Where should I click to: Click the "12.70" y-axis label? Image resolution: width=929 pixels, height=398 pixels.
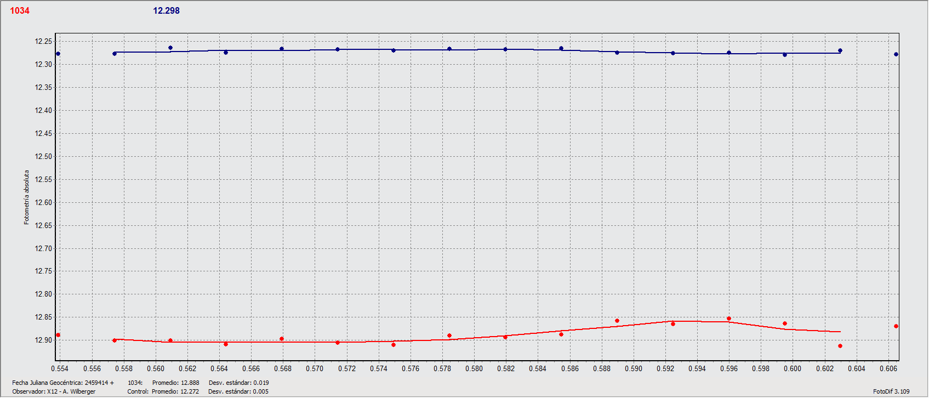[44, 249]
